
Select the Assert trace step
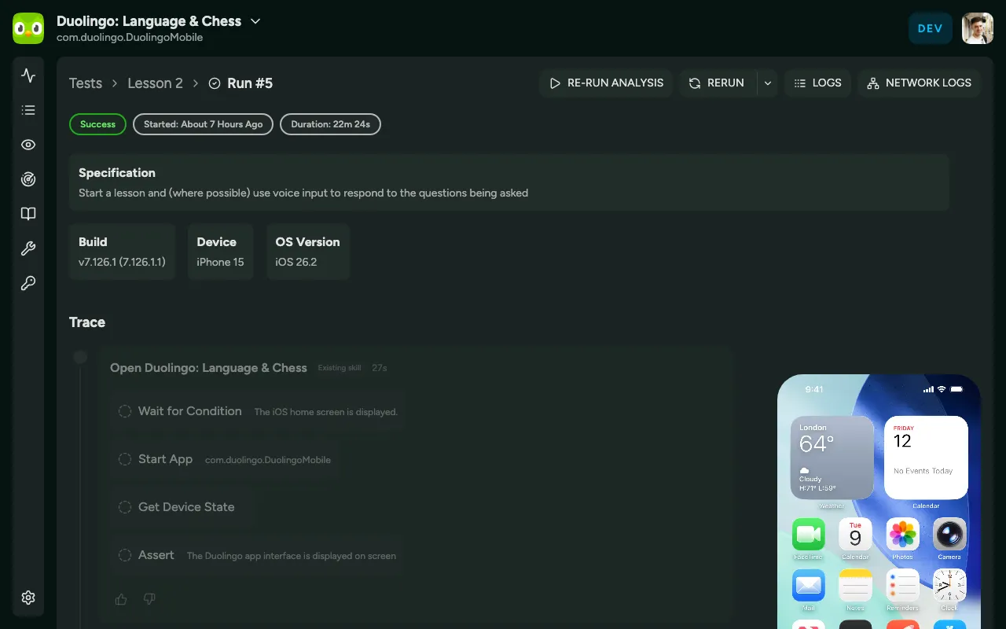click(x=257, y=555)
